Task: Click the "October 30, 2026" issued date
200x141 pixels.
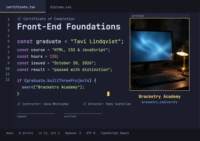Action: pyautogui.click(x=73, y=63)
